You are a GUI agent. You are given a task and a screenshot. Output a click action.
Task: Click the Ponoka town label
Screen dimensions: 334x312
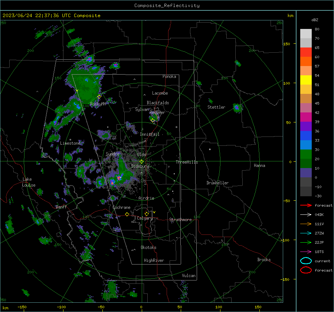point(169,76)
